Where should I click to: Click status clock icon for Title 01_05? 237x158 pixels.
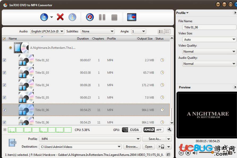click(162, 97)
